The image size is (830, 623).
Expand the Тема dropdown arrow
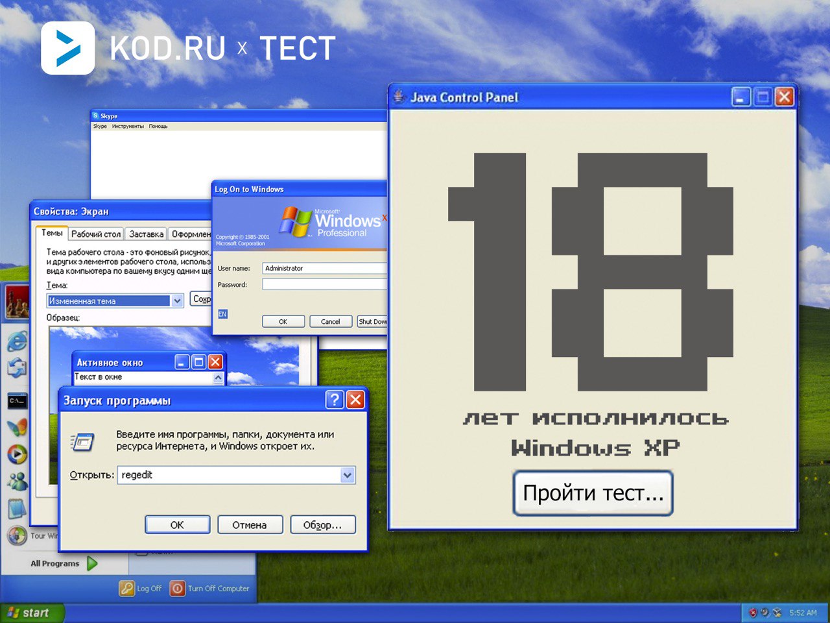point(177,300)
